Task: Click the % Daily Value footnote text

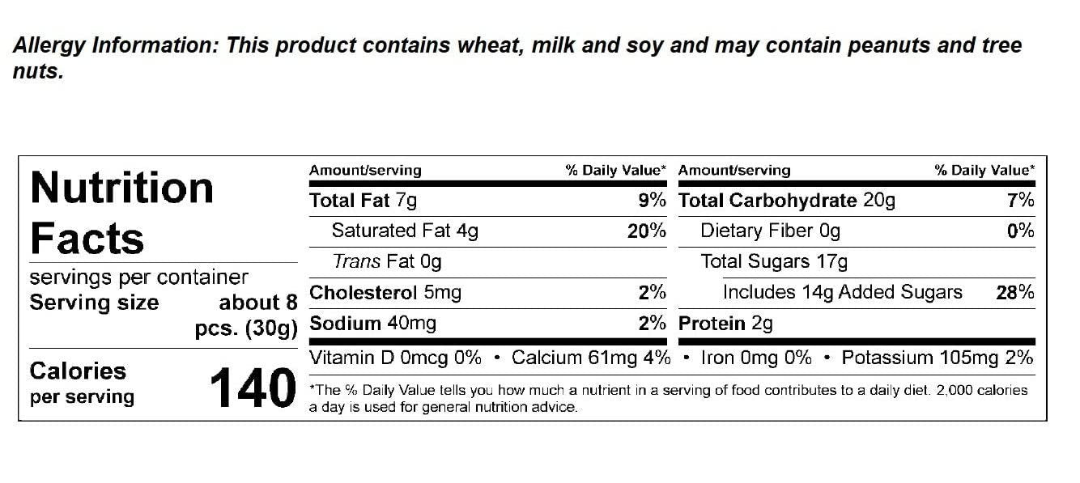Action: click(669, 398)
